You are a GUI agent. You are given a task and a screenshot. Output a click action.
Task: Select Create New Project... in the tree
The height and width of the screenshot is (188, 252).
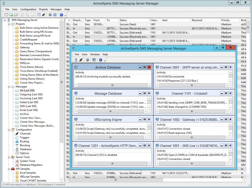point(32,83)
